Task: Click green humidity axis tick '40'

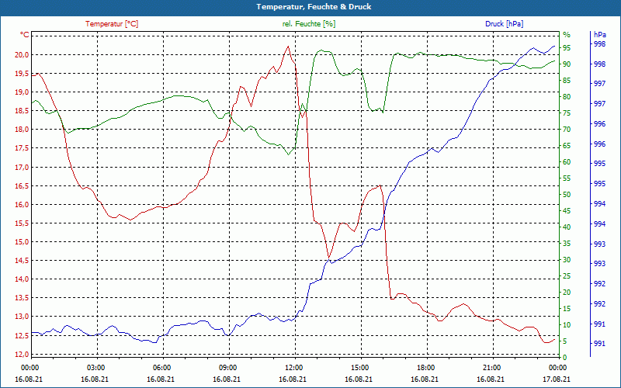Action: [567, 227]
